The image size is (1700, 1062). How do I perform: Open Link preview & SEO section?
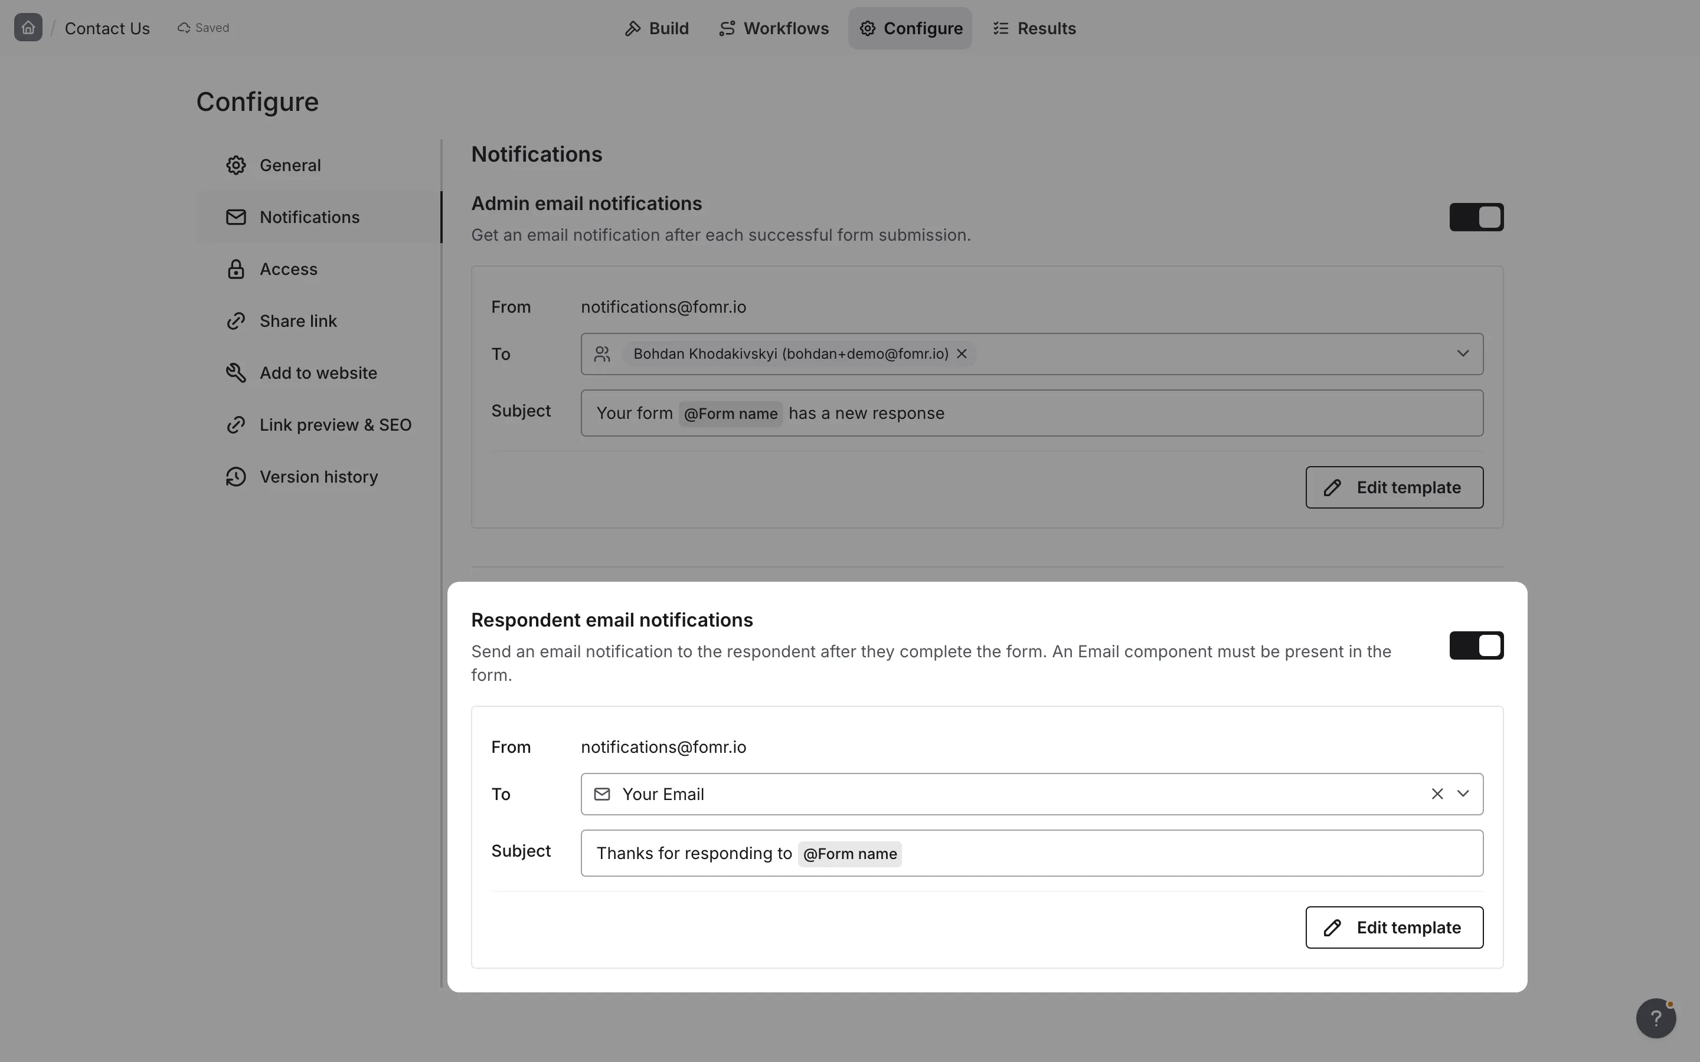click(319, 425)
